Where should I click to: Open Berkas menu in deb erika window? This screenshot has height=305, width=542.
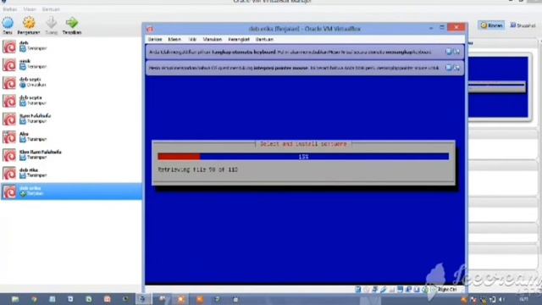[155, 40]
